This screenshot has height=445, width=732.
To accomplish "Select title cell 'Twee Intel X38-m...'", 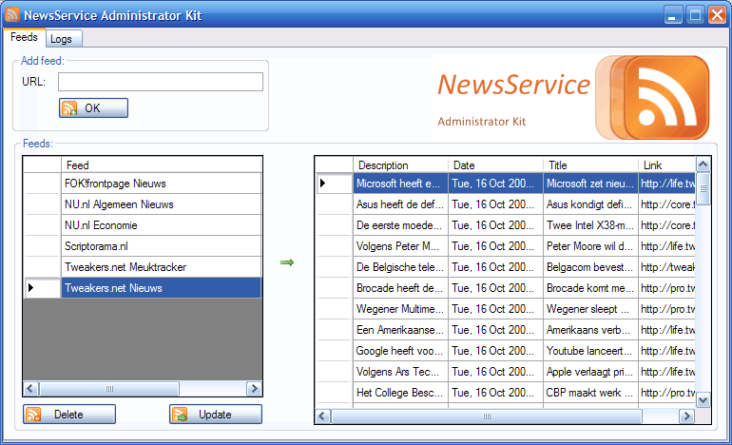I will tap(590, 225).
